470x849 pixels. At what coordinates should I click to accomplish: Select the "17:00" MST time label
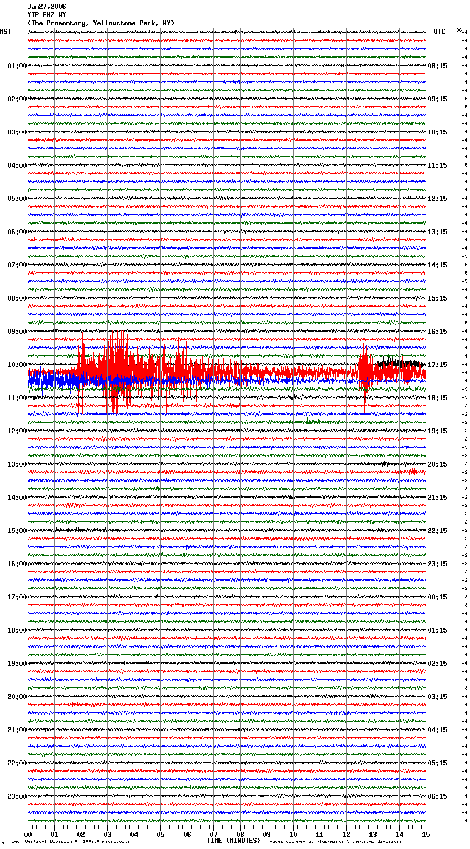[17, 597]
